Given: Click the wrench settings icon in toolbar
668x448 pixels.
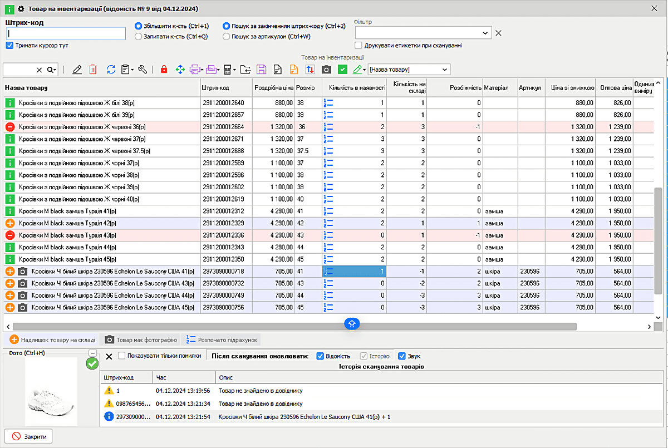Looking at the screenshot, I should click(x=143, y=70).
